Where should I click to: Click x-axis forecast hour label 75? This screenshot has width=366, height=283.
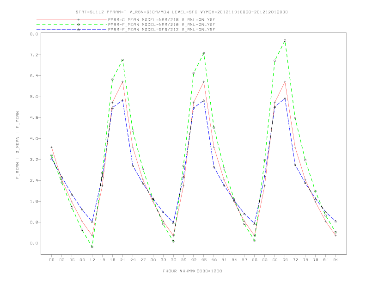pyautogui.click(x=305, y=260)
